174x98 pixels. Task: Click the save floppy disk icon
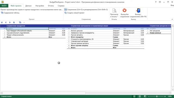pos(66,10)
